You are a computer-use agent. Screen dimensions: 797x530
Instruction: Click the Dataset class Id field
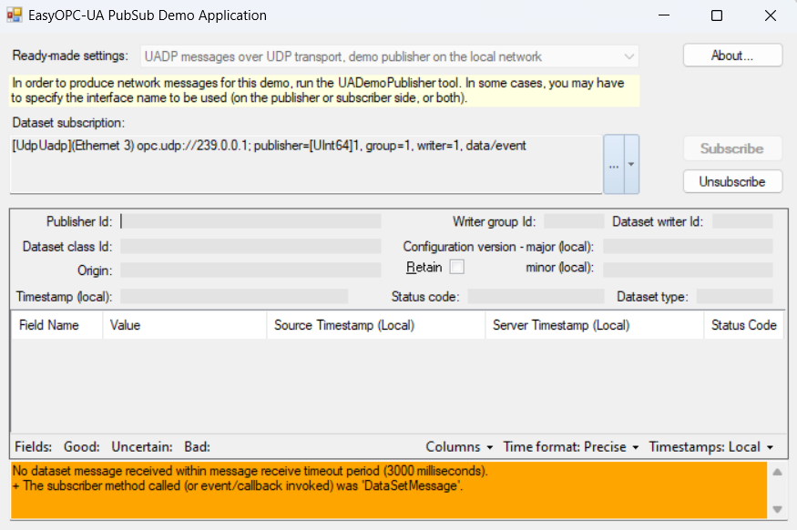(250, 247)
